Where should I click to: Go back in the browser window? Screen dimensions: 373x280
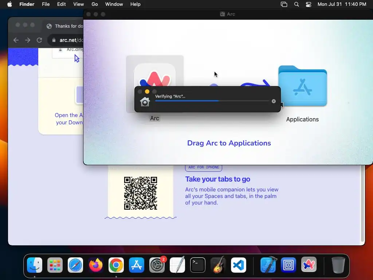16,40
